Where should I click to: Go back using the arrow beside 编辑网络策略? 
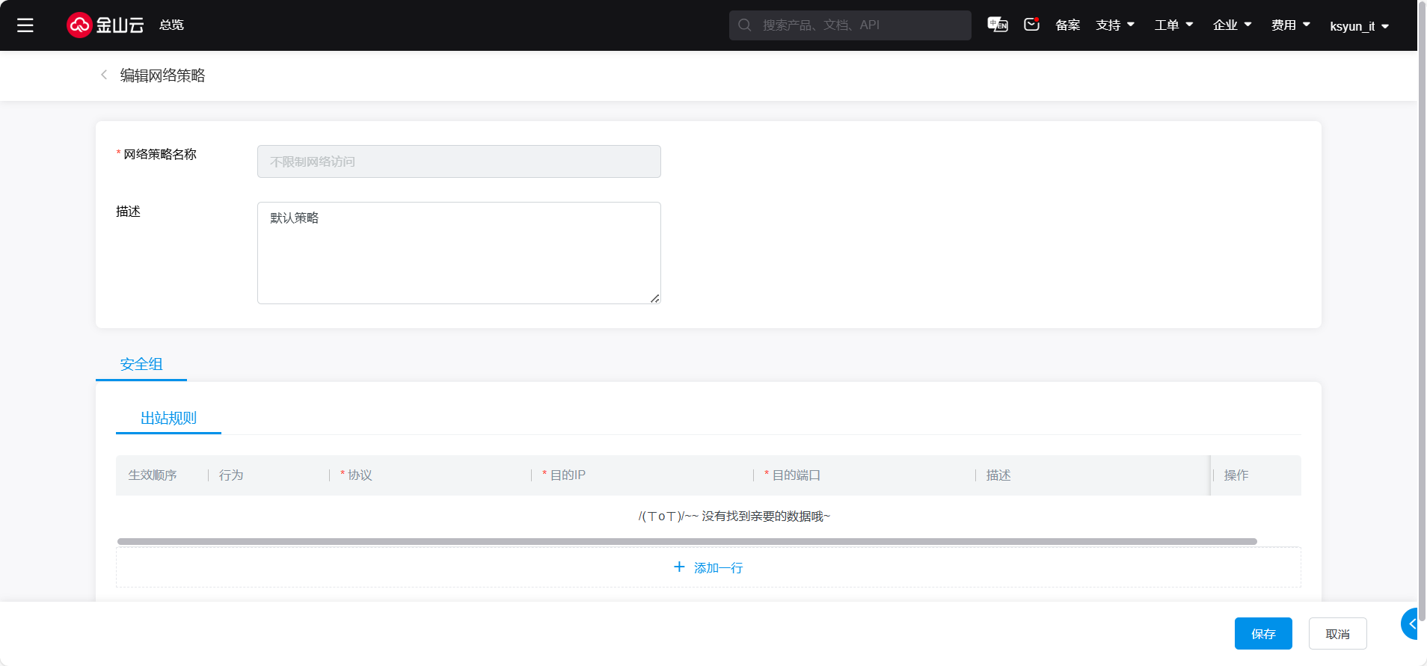[104, 75]
